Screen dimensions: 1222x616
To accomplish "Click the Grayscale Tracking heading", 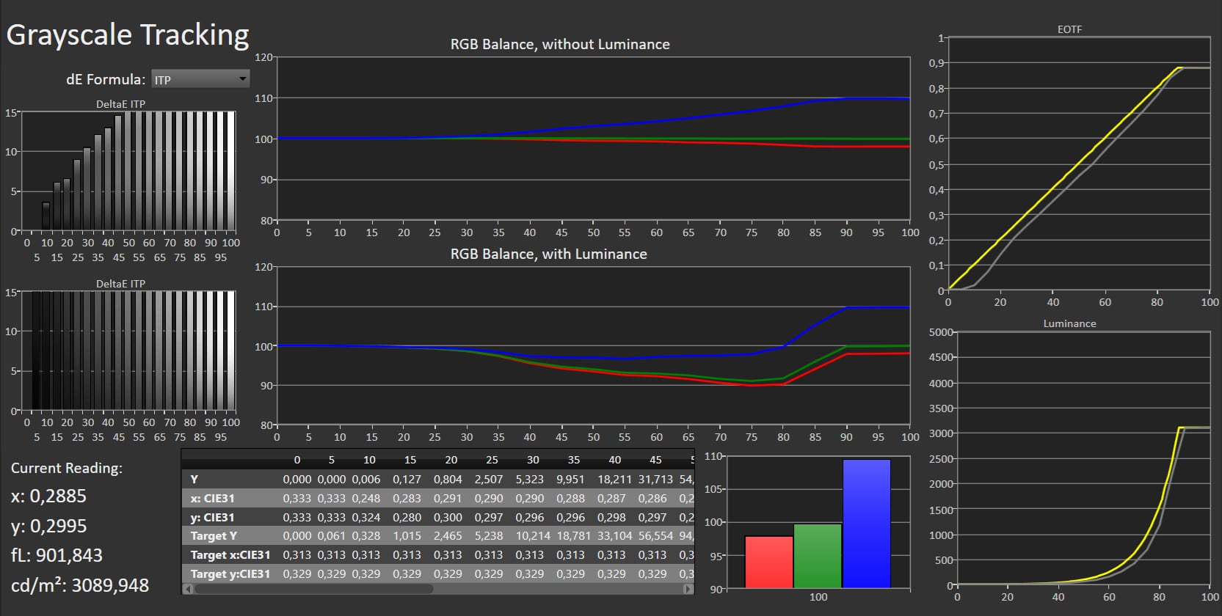I will tap(128, 35).
